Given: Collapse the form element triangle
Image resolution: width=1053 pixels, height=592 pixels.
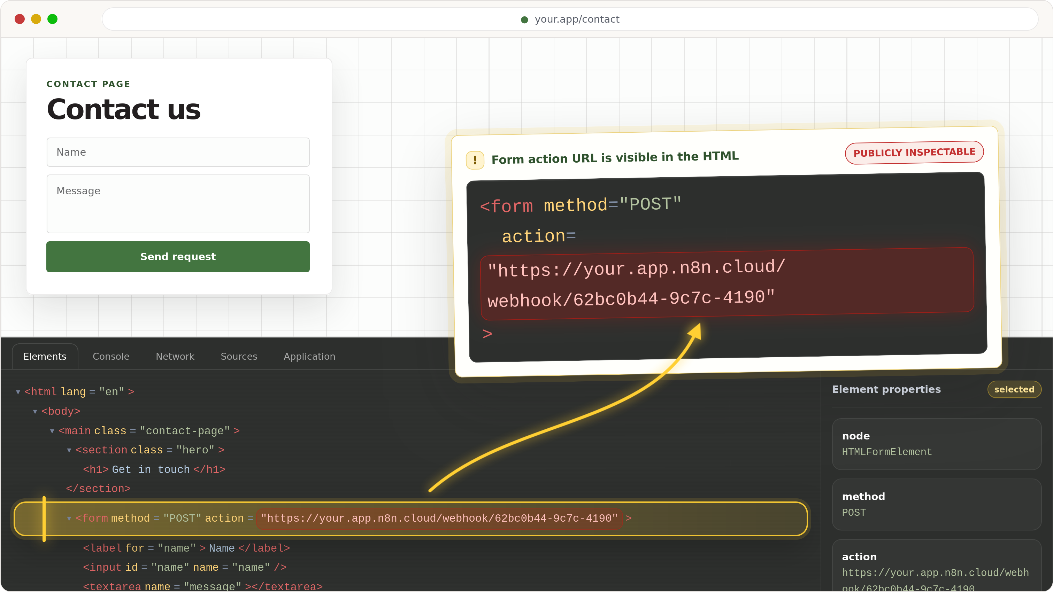Looking at the screenshot, I should pyautogui.click(x=69, y=519).
